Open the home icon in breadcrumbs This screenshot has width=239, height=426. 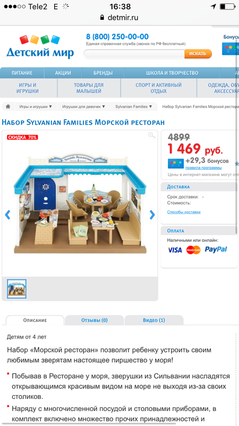tap(8, 106)
